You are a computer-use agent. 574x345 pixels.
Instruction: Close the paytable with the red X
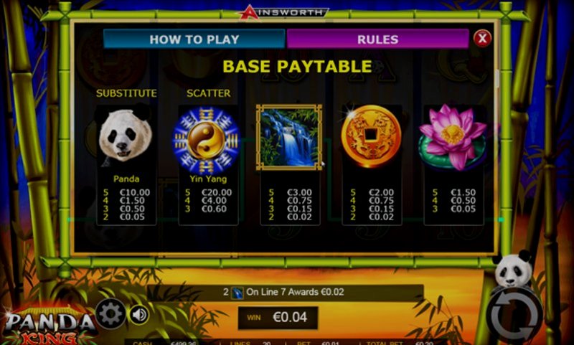tap(482, 38)
